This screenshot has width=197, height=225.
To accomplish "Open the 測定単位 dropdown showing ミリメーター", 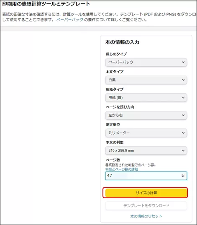I will [x=146, y=133].
